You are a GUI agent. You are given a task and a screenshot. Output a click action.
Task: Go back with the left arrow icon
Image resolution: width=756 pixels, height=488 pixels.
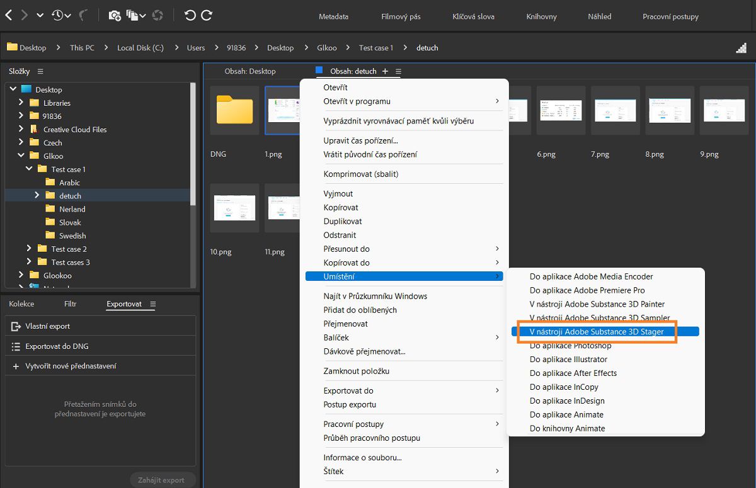9,16
